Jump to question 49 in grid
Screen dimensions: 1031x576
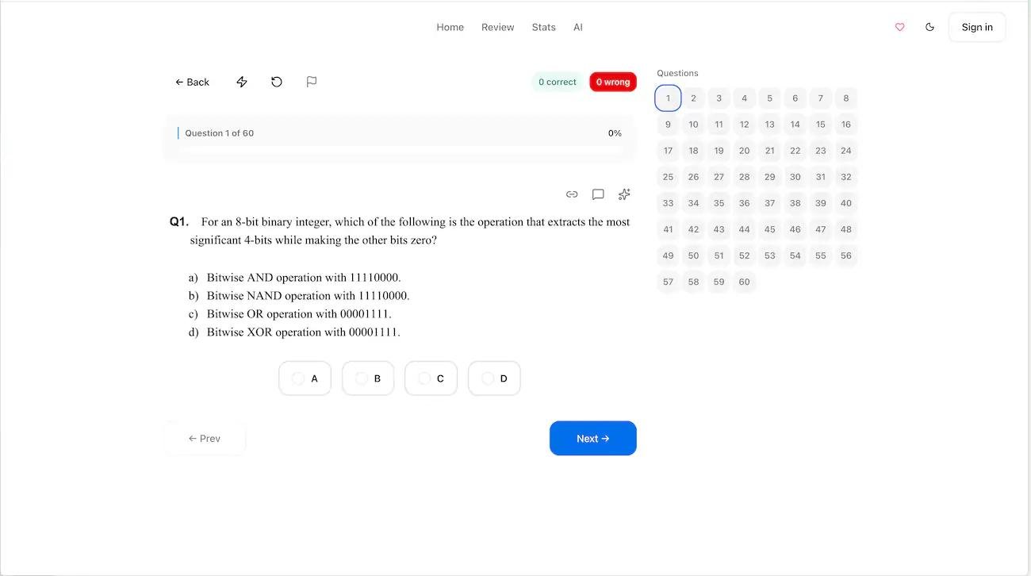click(668, 255)
